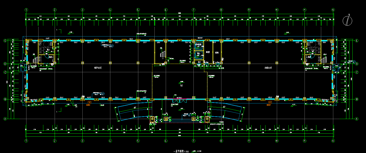
Task: Click grid bubble E on the left side
Action: 5,41
